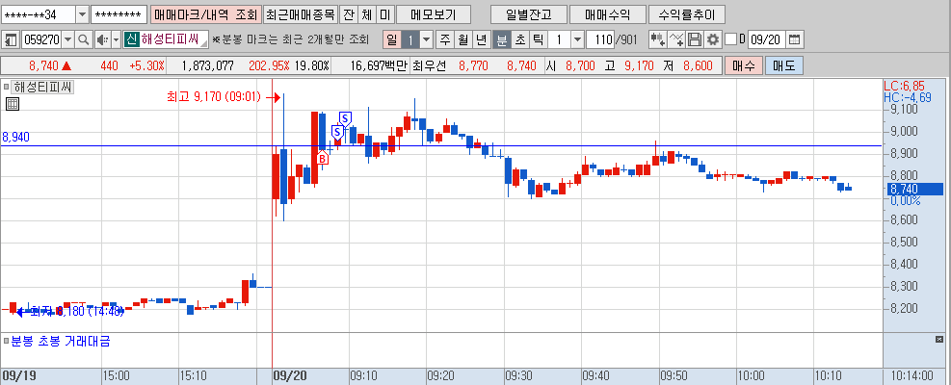Click the small square beside 분봉 초봉 거래대금

(x=6, y=342)
